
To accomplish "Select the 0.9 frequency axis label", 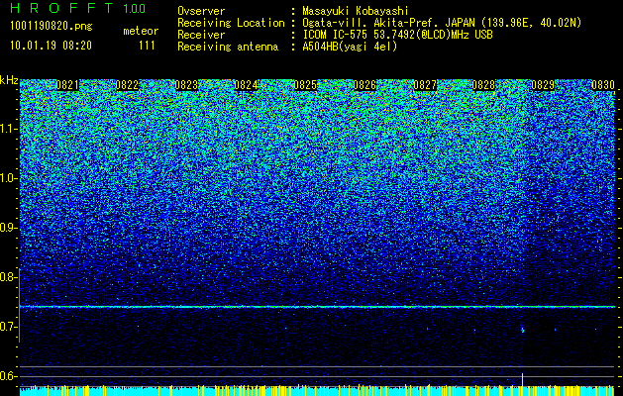I will [9, 228].
